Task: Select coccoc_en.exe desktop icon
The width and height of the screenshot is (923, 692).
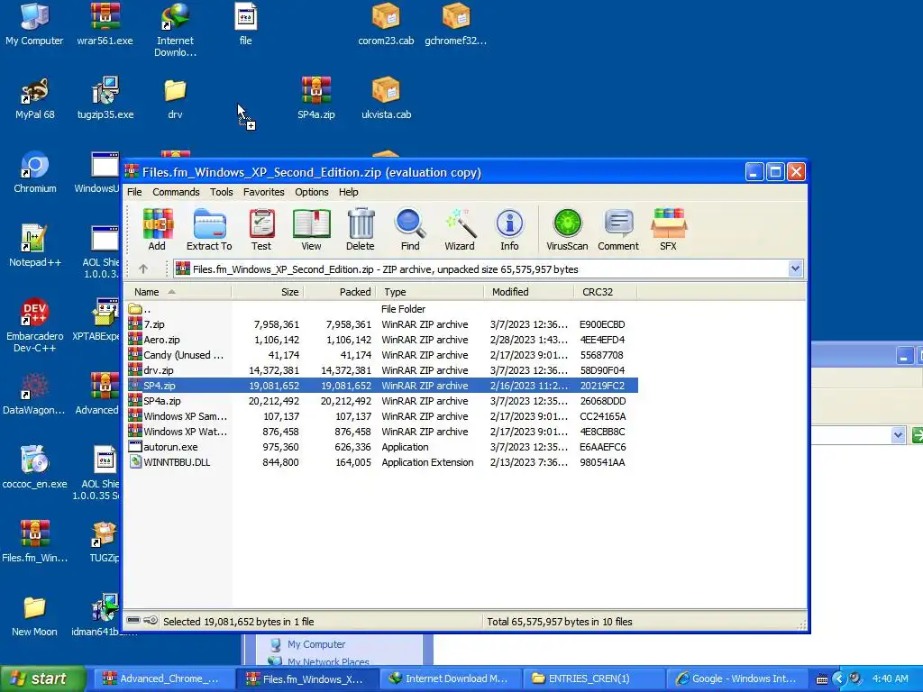Action: 35,469
